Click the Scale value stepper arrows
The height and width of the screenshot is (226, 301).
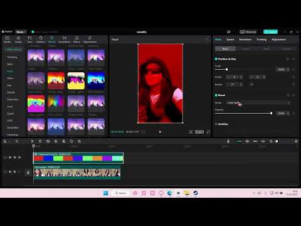pos(288,69)
